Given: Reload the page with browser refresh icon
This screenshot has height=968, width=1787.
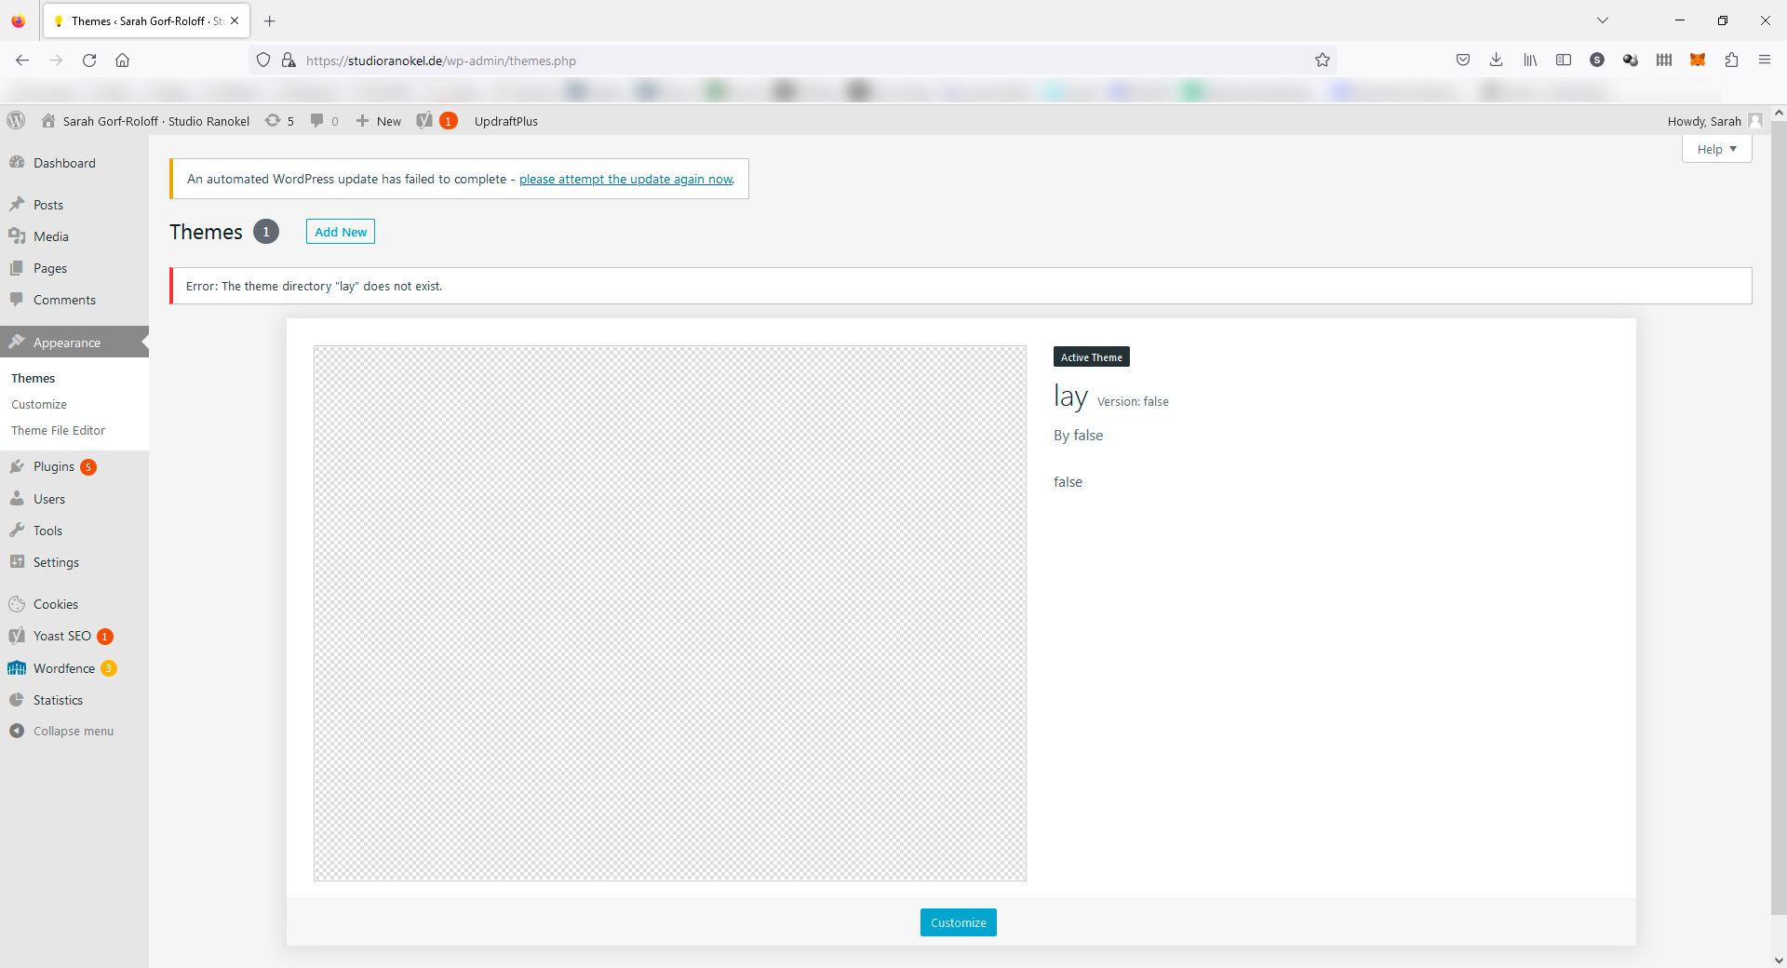Looking at the screenshot, I should [89, 60].
